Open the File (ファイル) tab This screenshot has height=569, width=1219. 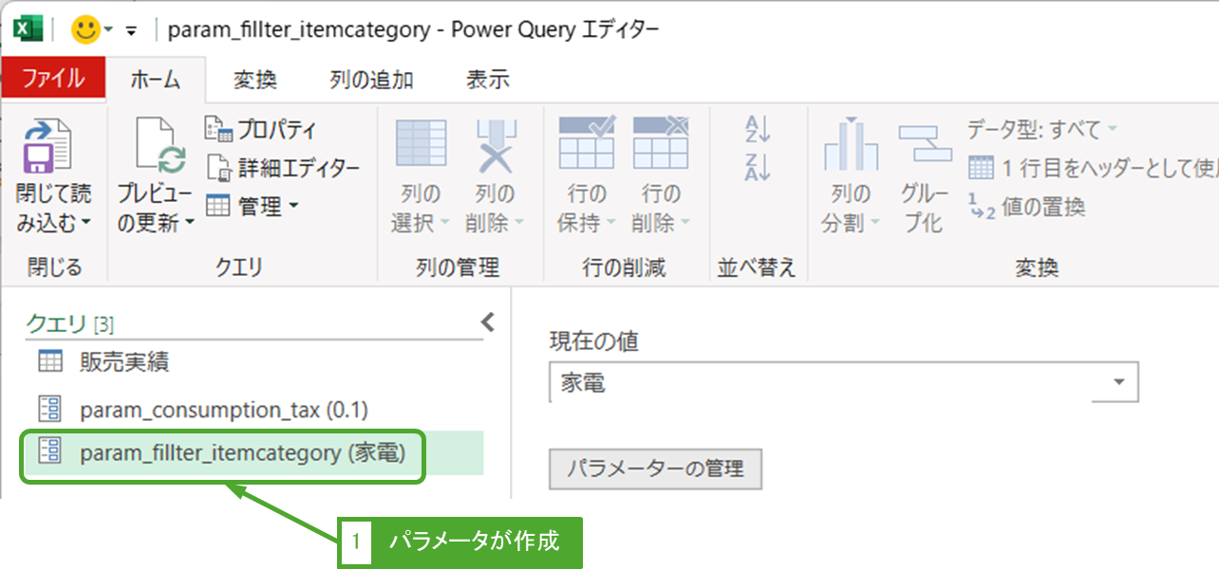tap(53, 79)
